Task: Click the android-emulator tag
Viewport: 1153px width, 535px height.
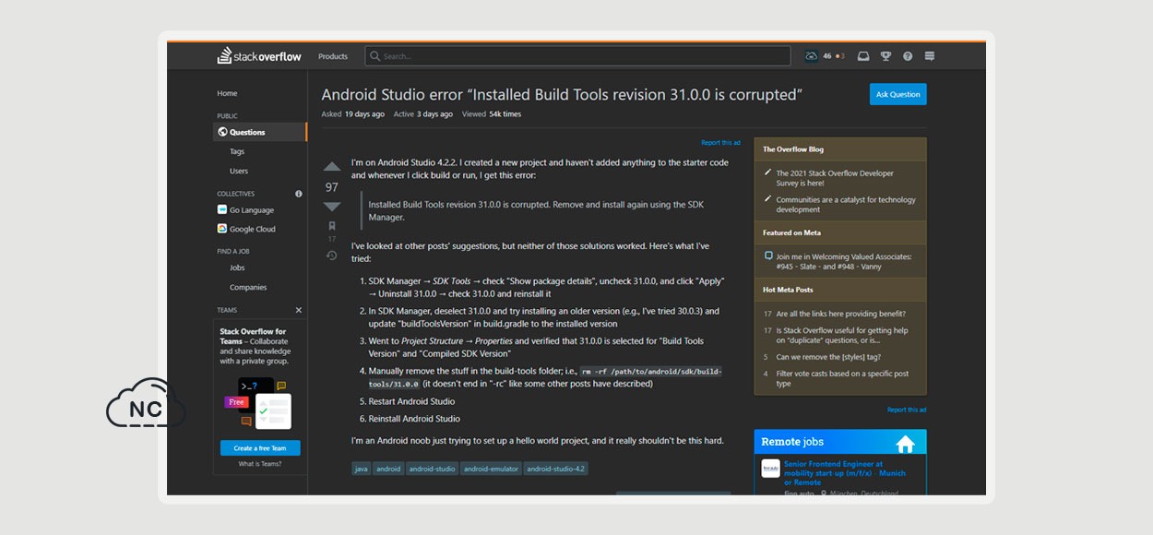Action: [492, 469]
